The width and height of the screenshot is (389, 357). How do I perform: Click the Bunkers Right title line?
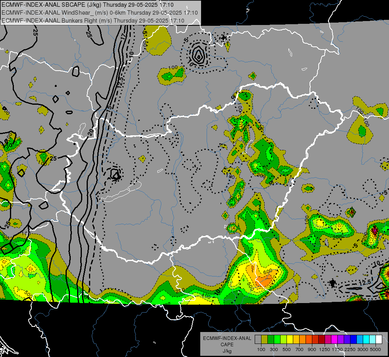click(x=93, y=21)
